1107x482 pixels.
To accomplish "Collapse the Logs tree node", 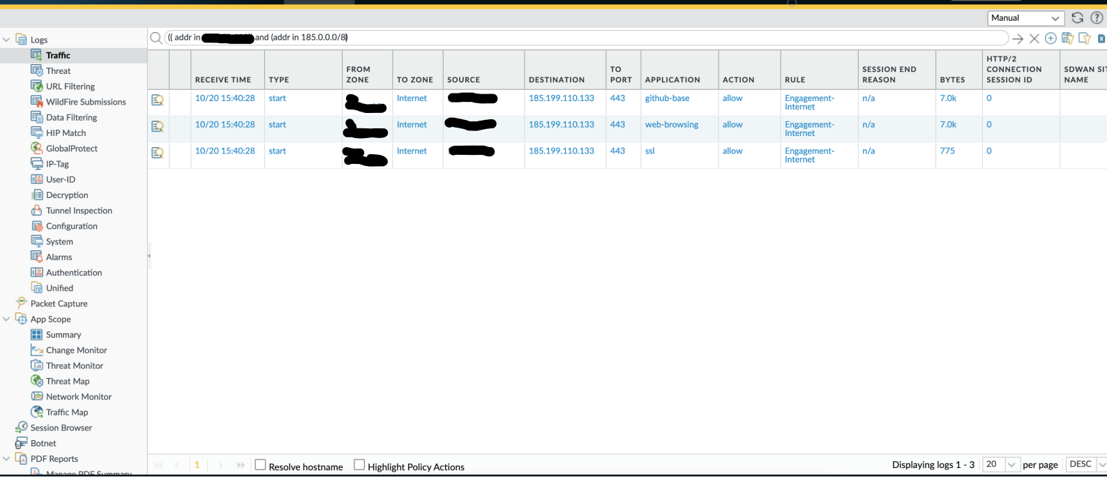I will [x=6, y=40].
